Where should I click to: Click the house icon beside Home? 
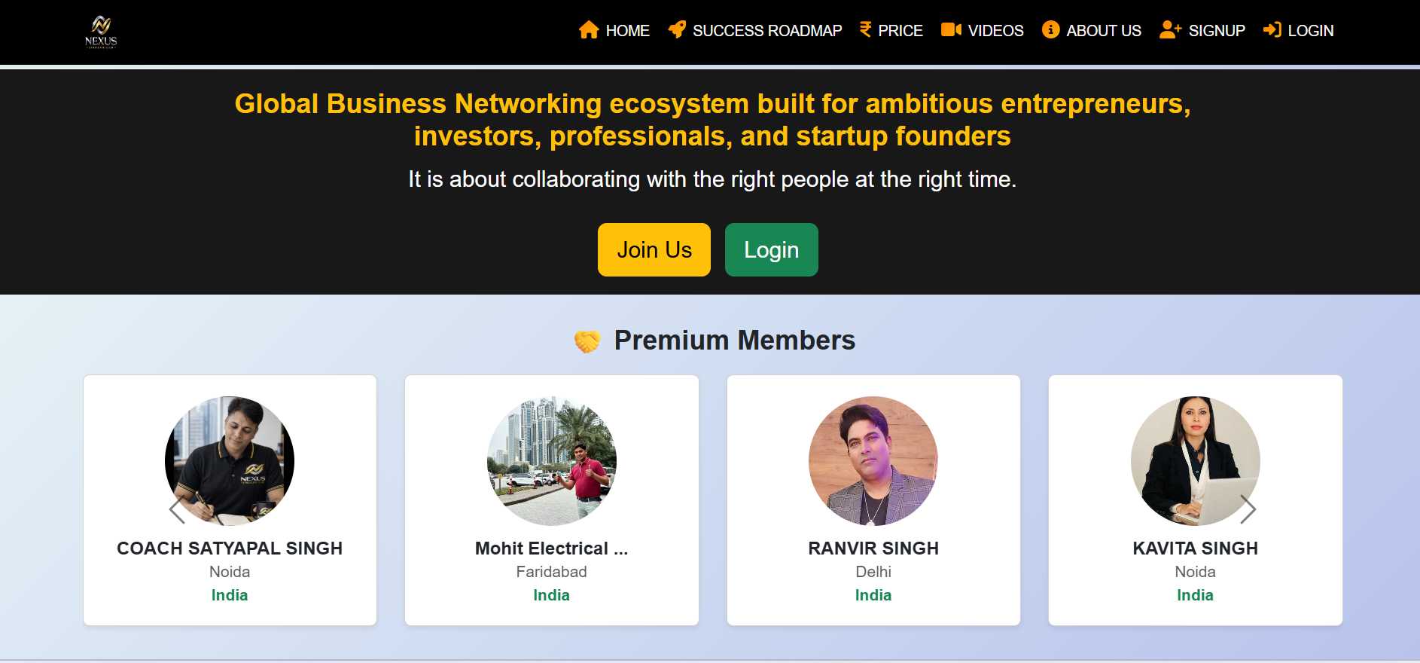tap(589, 30)
